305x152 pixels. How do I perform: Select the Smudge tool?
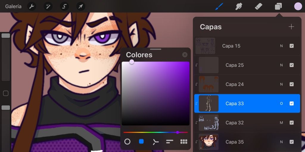click(239, 7)
